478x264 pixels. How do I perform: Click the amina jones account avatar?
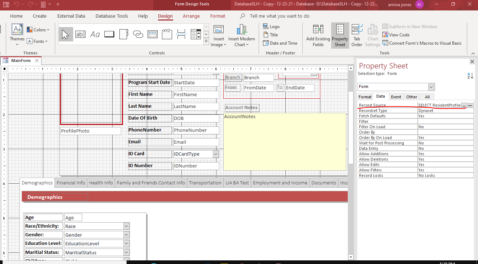tap(419, 4)
